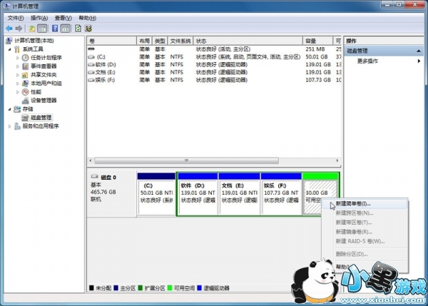Viewport: 428px width, 306px height.
Task: Click the disk settings toolbar icon
Action: pyautogui.click(x=88, y=29)
